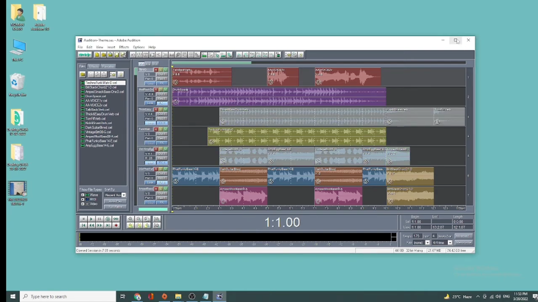The height and width of the screenshot is (302, 538).
Task: Open the Effects menu
Action: tap(124, 47)
